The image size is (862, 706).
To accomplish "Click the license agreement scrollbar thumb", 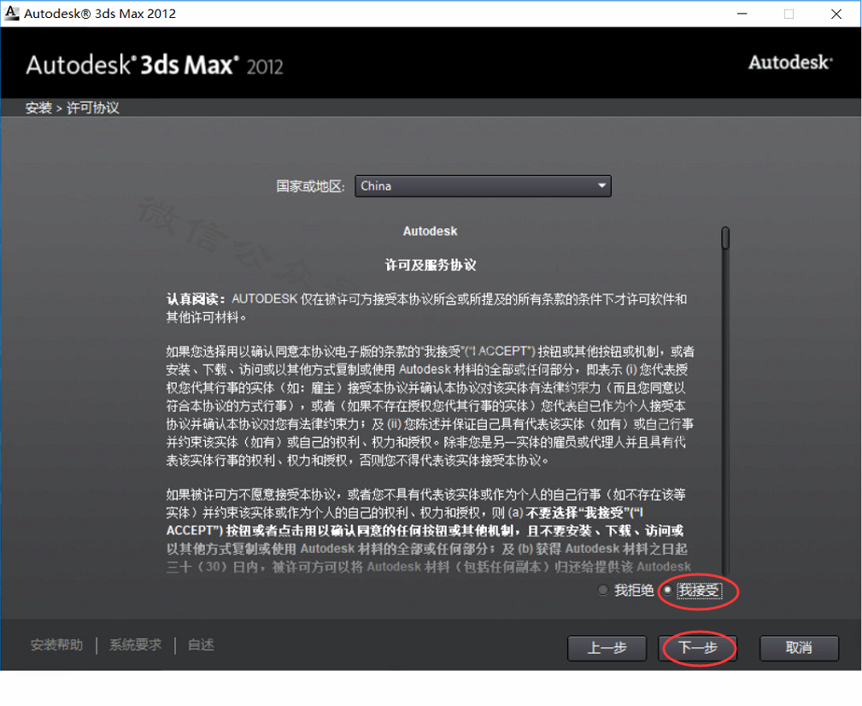I will (725, 238).
